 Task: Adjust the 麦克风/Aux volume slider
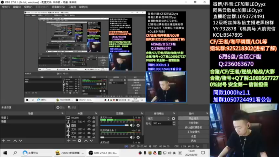tap(114, 125)
